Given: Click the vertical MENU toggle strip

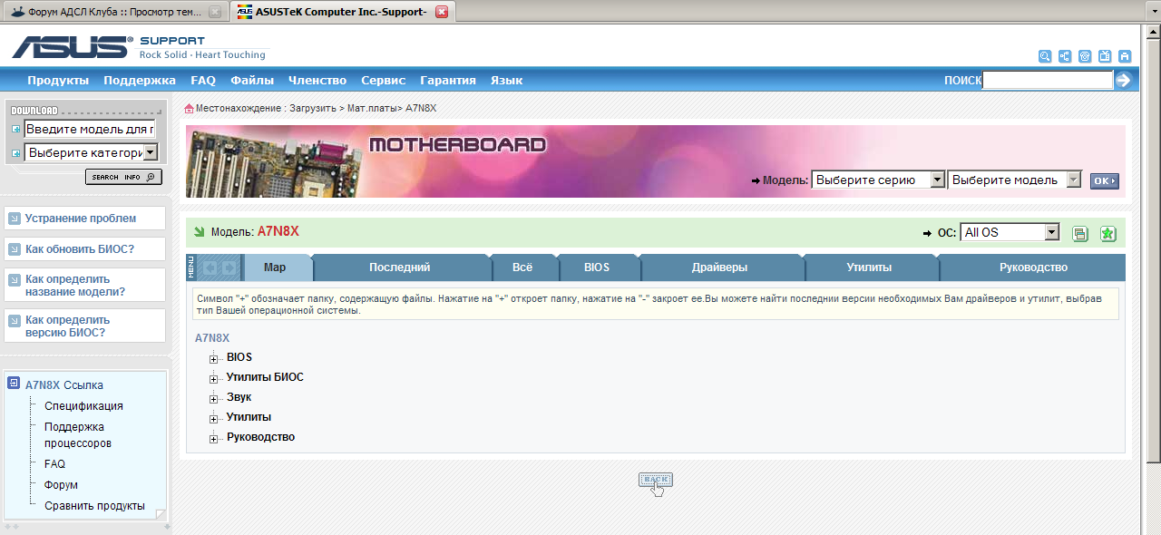Looking at the screenshot, I should (x=190, y=267).
